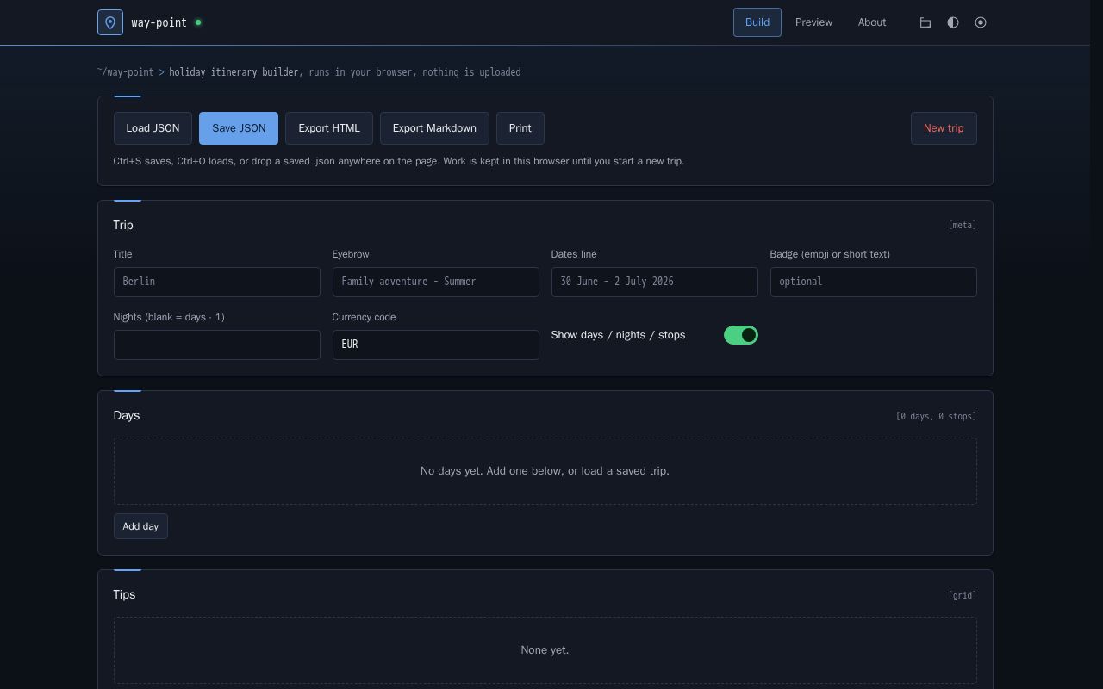Toggle the half-circle contrast theme icon
This screenshot has width=1103, height=689.
953,22
